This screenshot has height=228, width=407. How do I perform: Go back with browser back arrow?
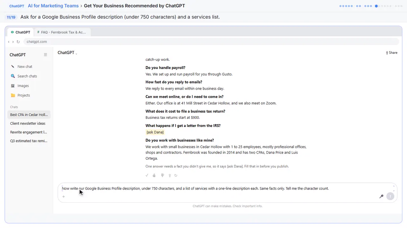[9, 42]
